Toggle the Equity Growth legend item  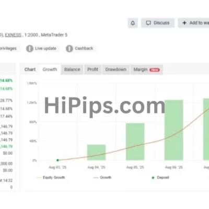click(x=51, y=178)
